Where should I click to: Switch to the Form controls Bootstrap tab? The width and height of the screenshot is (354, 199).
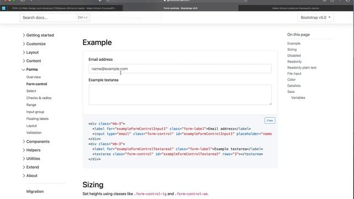[x=180, y=8]
